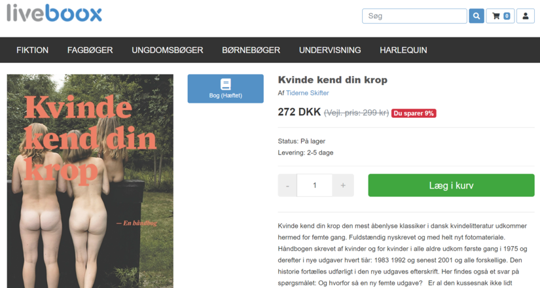Focus the Søg search field
The height and width of the screenshot is (288, 540).
coord(414,16)
